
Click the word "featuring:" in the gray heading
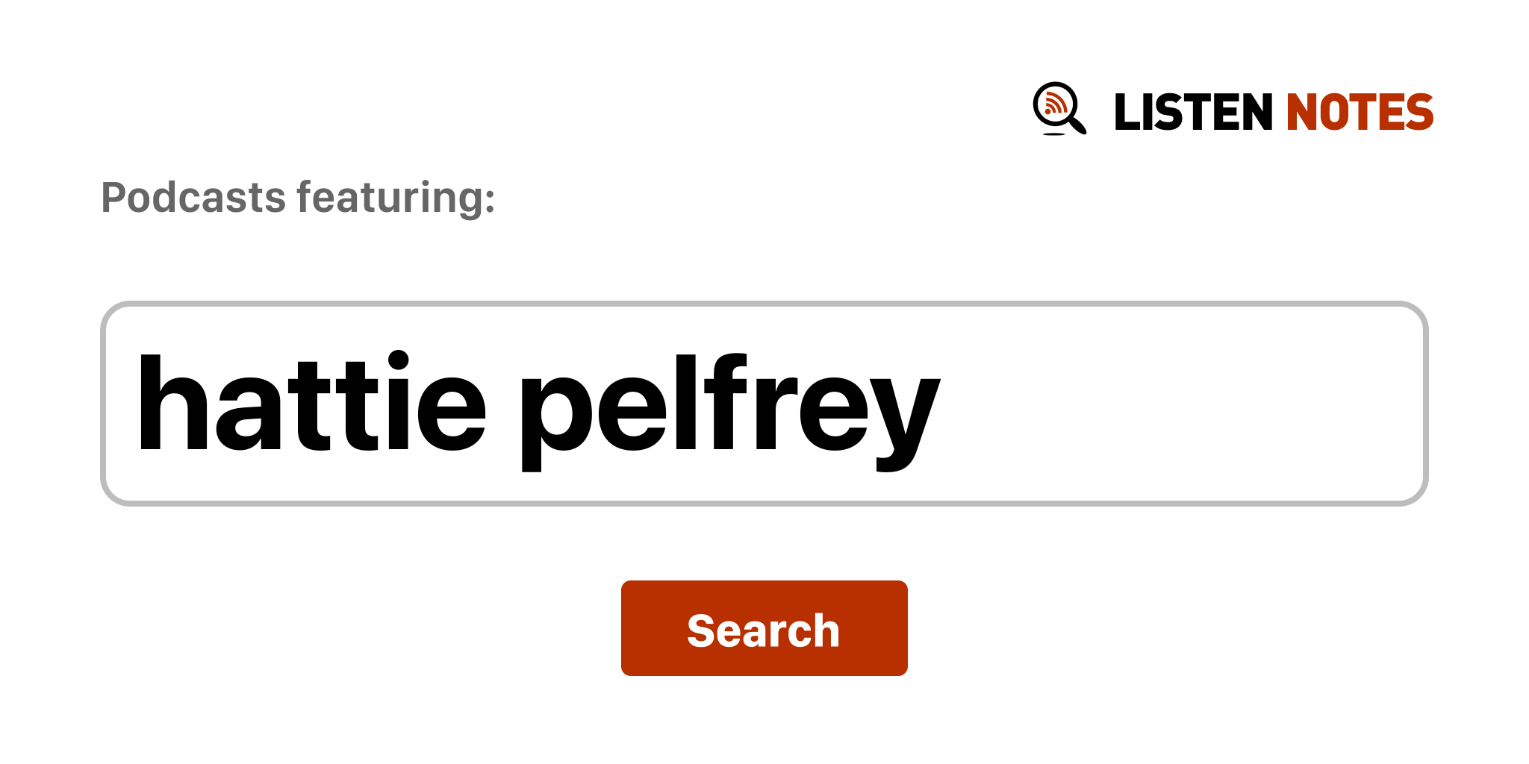point(396,198)
